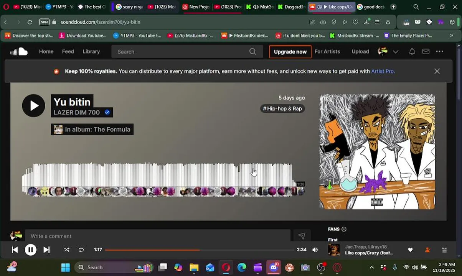
Task: Click the Upgrade now button
Action: 290,52
